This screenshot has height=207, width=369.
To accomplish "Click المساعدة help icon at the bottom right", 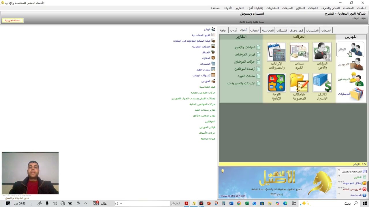I will click(x=364, y=195).
